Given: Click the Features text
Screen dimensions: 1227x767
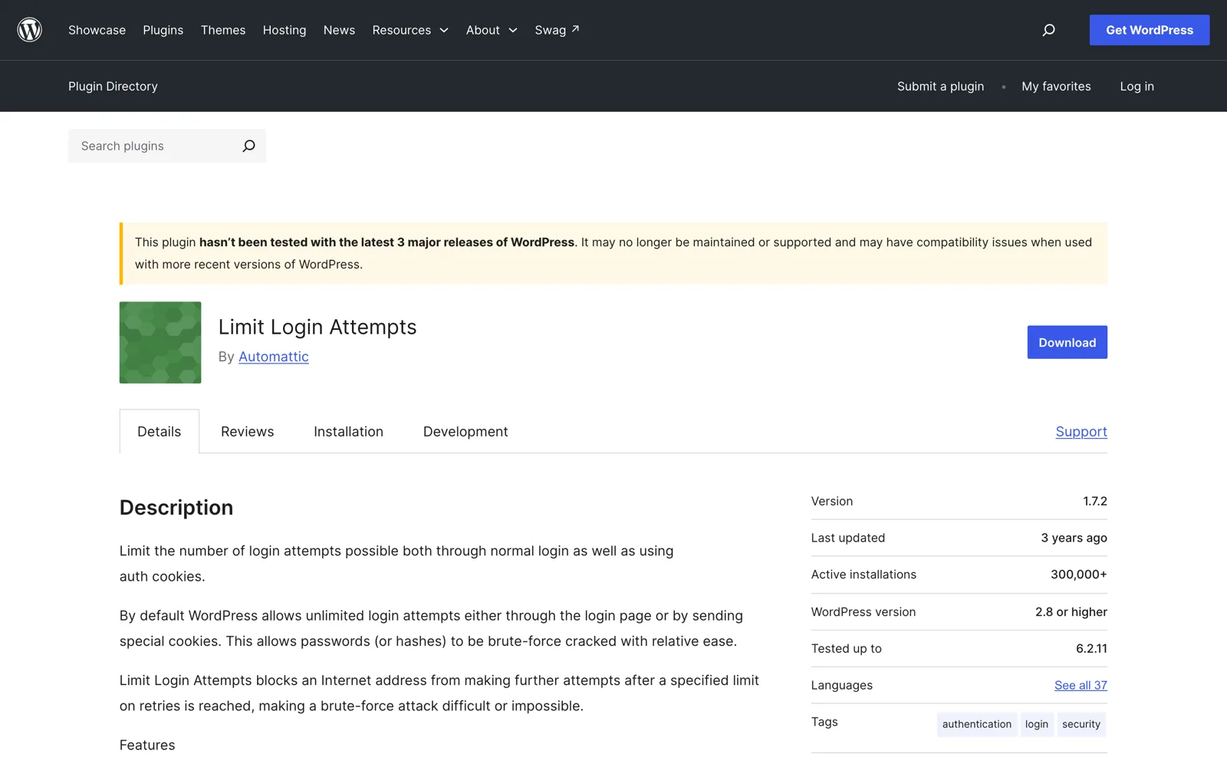Looking at the screenshot, I should (x=147, y=745).
